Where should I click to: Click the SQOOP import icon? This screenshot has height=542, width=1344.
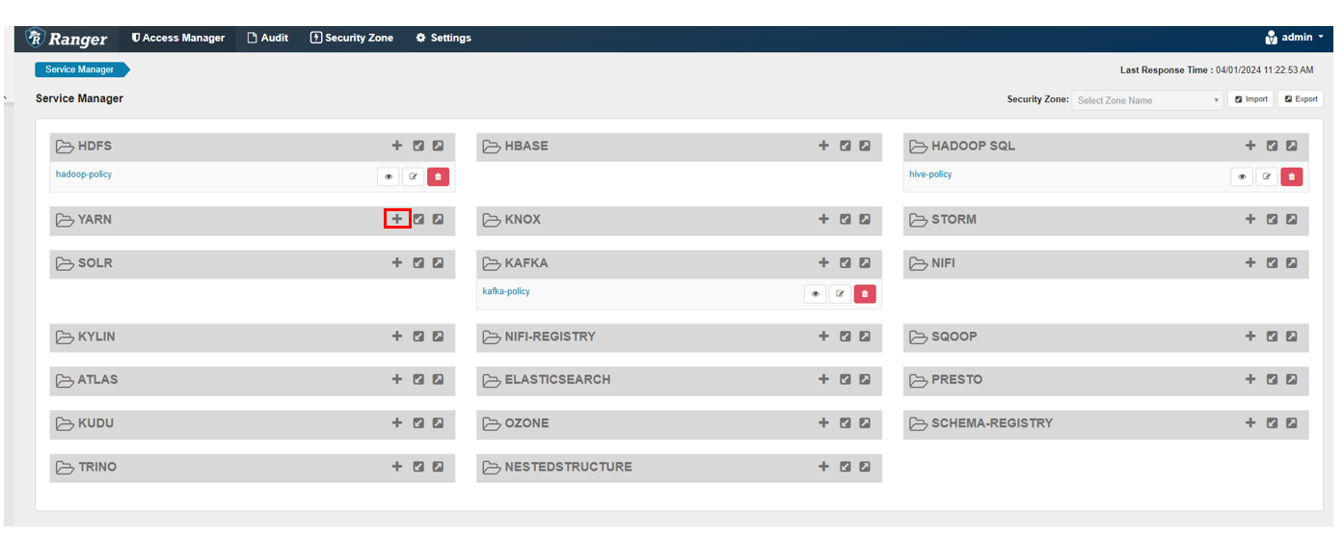[1272, 337]
